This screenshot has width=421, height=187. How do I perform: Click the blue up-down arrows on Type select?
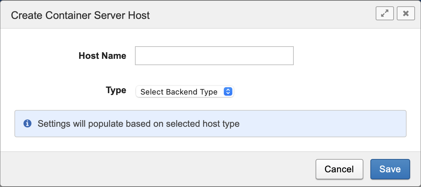click(x=228, y=92)
